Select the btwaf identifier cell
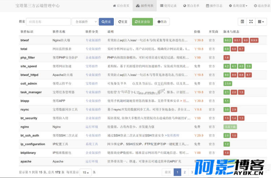 click(x=25, y=40)
